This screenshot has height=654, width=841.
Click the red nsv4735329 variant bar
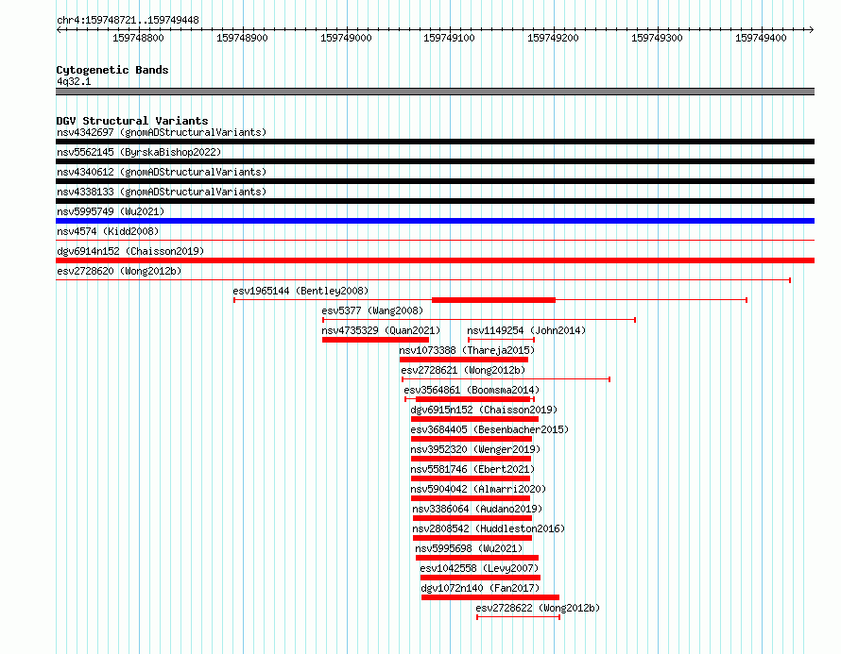[x=375, y=340]
